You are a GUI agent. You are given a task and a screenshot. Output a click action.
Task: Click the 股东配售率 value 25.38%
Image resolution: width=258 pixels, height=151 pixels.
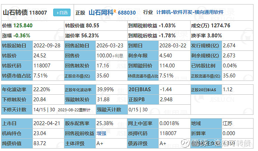(105, 123)
